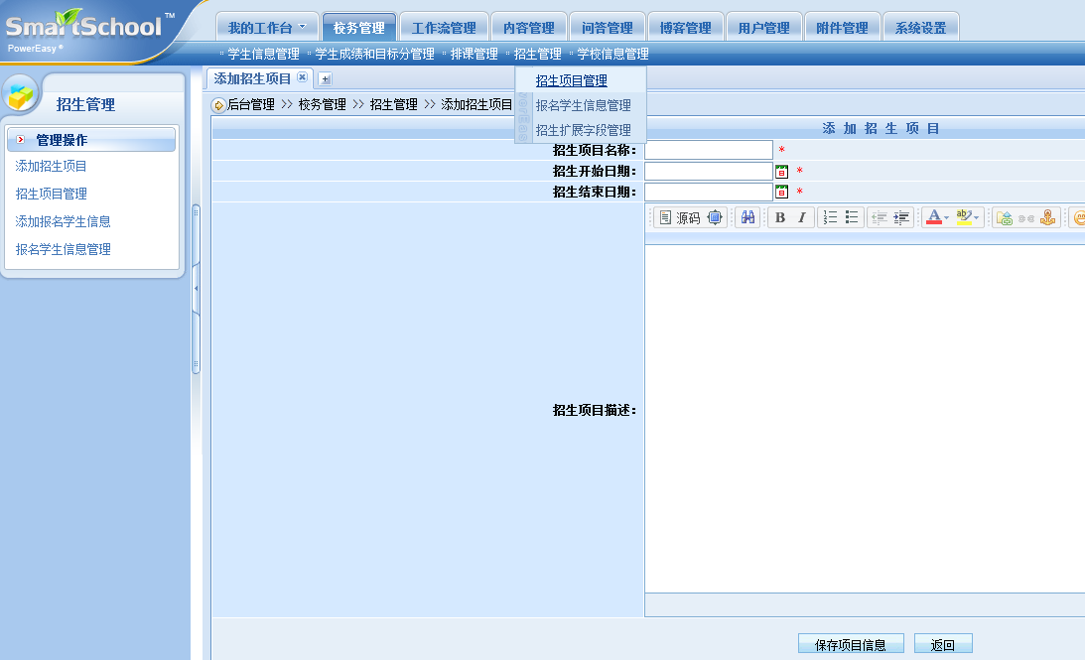Open calendar picker for 招生开始日期
The width and height of the screenshot is (1085, 660).
782,171
